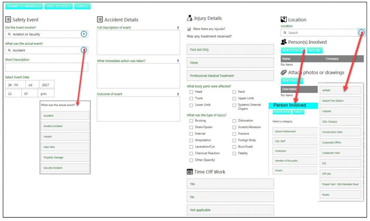The width and height of the screenshot is (370, 221).
Task: Open the 'Did the Event involve?' dropdown
Action: (43, 34)
